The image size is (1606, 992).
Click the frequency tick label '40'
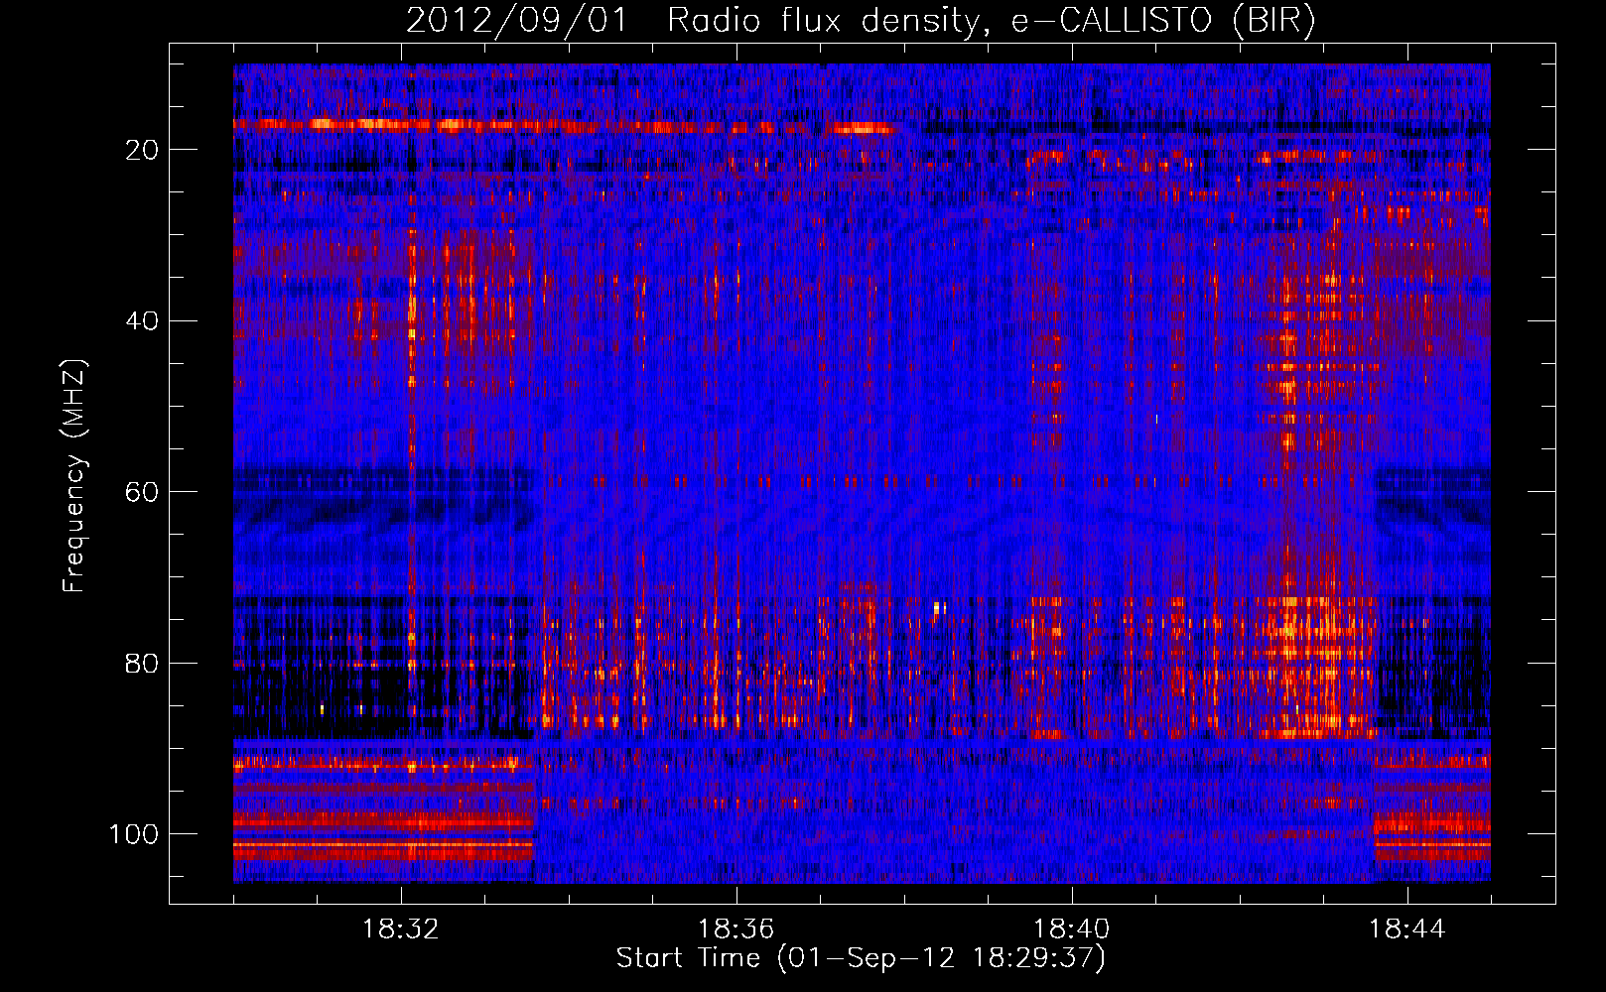click(x=142, y=321)
